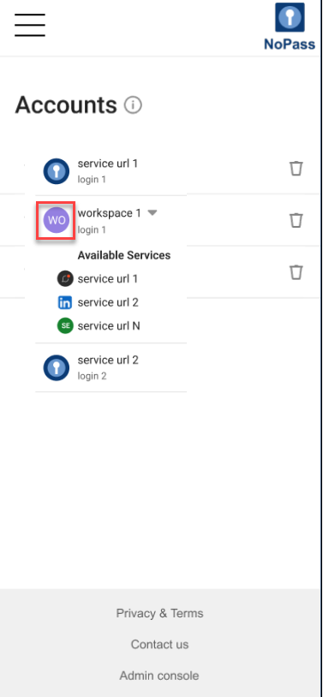Image resolution: width=323 pixels, height=697 pixels.
Task: Open the hamburger menu
Action: (30, 25)
